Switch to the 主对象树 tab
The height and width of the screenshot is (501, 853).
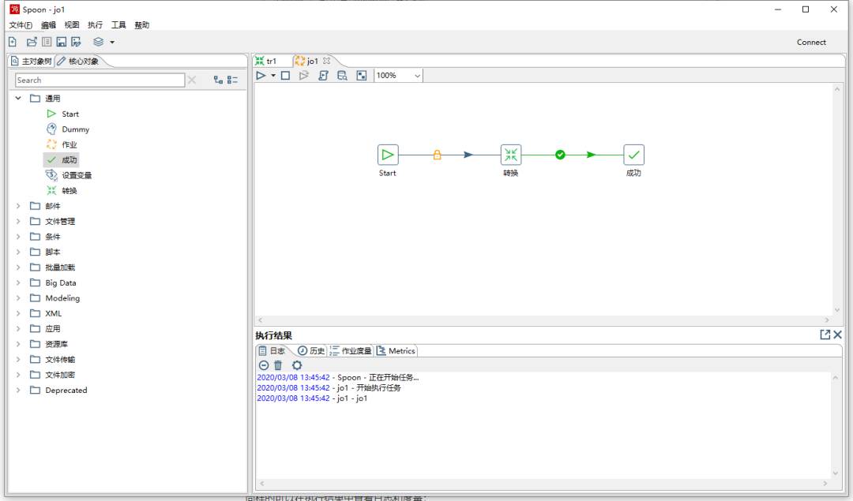click(32, 61)
